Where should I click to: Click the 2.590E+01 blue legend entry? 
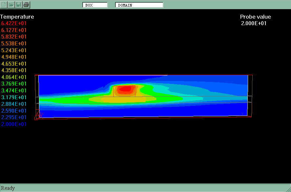(14, 111)
